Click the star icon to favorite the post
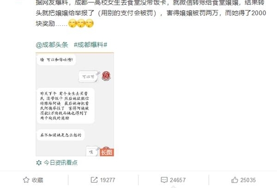 pyautogui.click(x=26, y=180)
